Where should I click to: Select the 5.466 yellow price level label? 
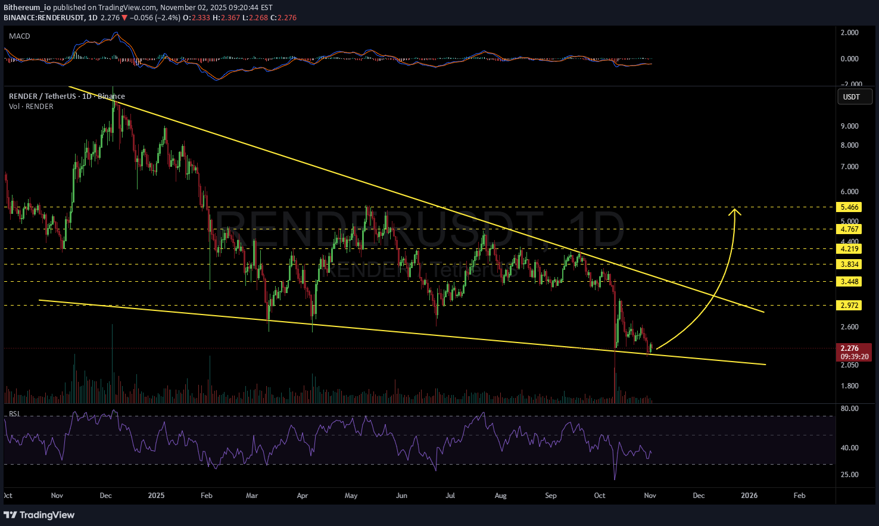click(x=849, y=207)
